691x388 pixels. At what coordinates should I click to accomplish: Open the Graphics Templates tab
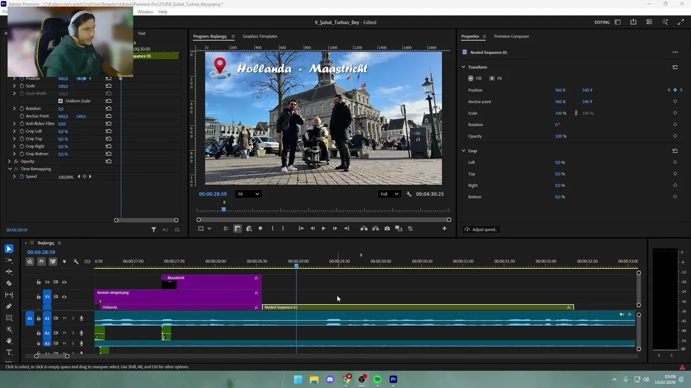(x=260, y=36)
